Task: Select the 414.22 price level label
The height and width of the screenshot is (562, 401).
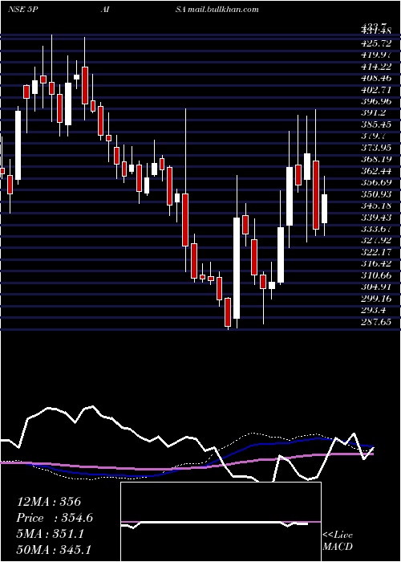Action: click(376, 67)
